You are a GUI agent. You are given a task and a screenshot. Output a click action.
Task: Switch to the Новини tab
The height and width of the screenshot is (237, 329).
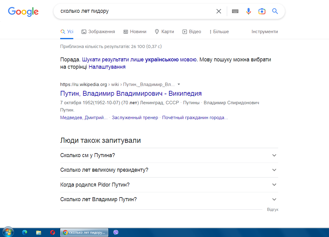click(x=135, y=32)
